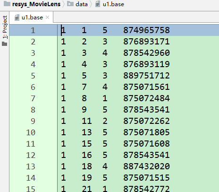Click item id 9 on line 8

coord(84,110)
